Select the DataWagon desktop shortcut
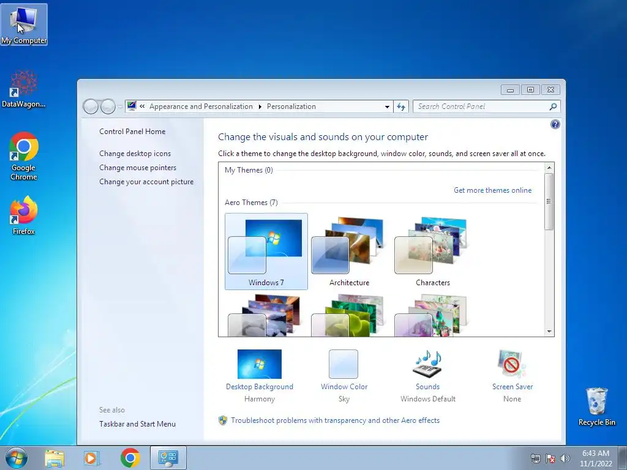The height and width of the screenshot is (470, 627). pos(24,89)
